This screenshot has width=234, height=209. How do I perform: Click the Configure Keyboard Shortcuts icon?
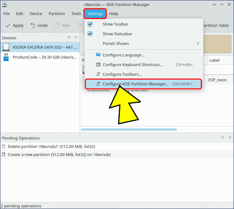pyautogui.click(x=98, y=65)
